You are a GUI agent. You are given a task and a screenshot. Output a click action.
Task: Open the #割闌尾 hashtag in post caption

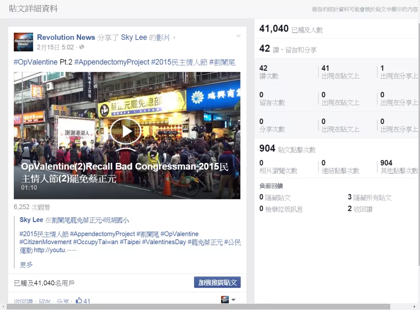(222, 62)
